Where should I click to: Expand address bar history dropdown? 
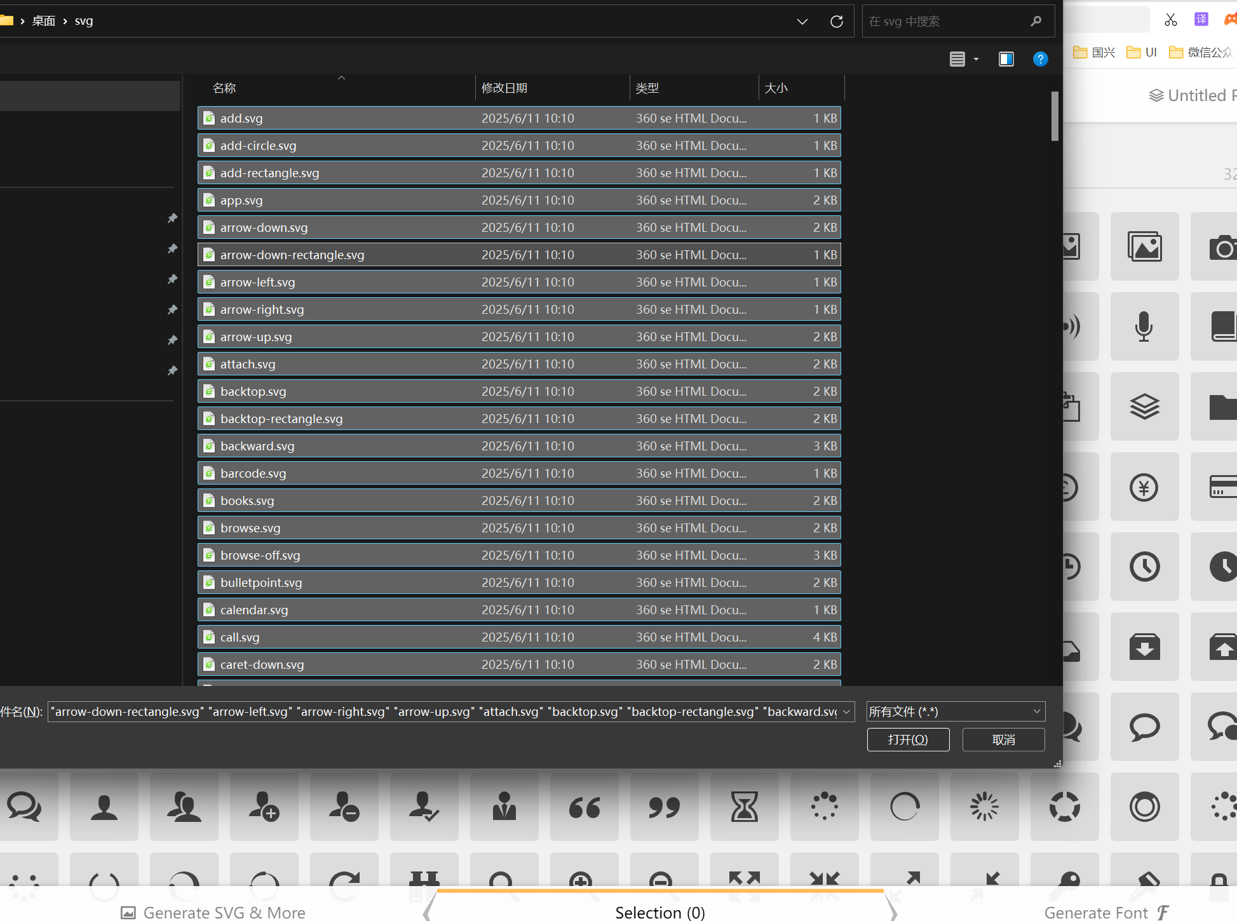click(x=802, y=22)
